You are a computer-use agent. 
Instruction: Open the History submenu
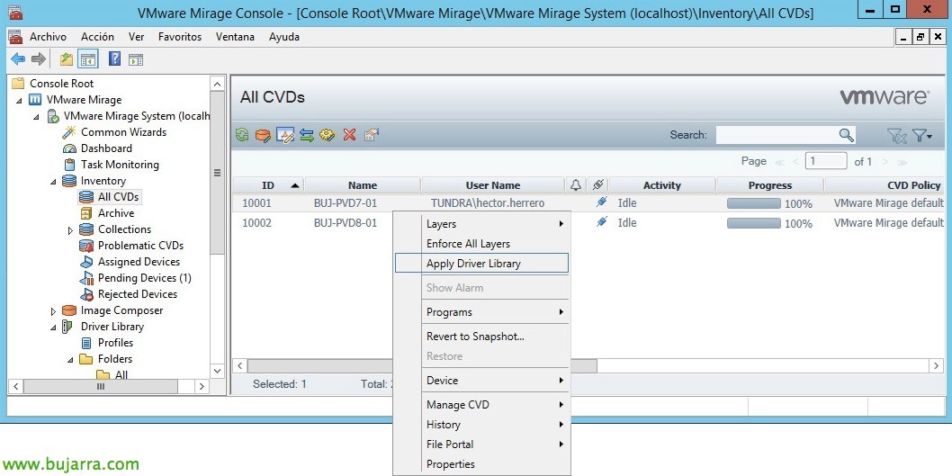(481, 425)
